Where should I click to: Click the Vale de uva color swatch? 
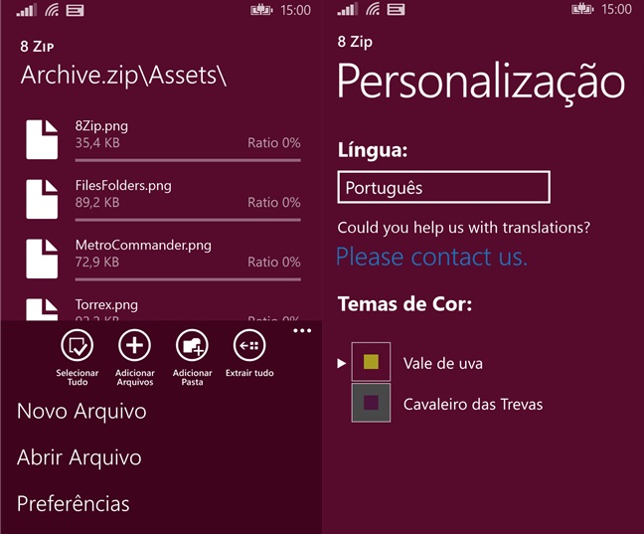point(371,362)
